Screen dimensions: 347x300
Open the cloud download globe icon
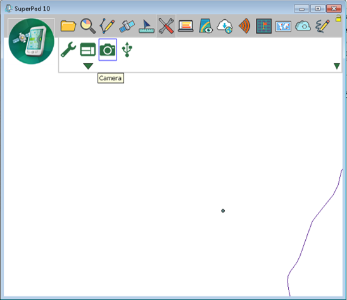pyautogui.click(x=225, y=26)
